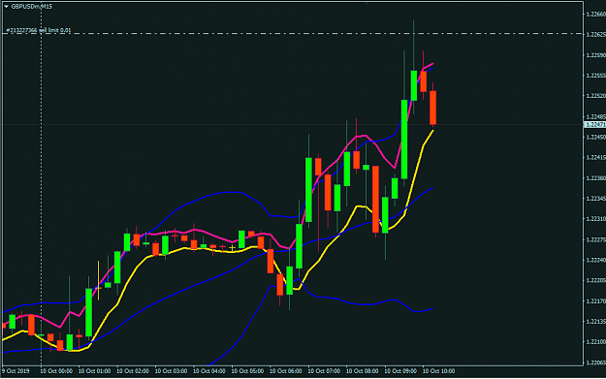Click the 1.22660 price axis label
Image resolution: width=606 pixels, height=379 pixels.
coord(595,15)
